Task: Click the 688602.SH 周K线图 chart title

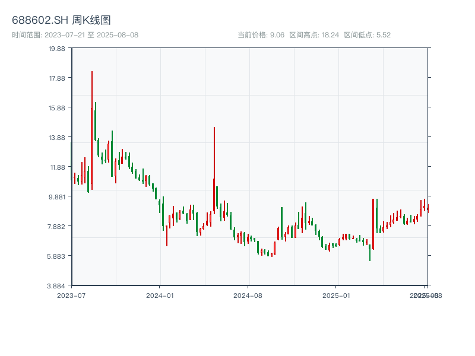Action: (61, 20)
